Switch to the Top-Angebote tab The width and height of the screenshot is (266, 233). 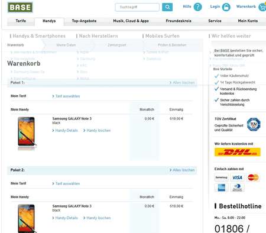click(84, 21)
